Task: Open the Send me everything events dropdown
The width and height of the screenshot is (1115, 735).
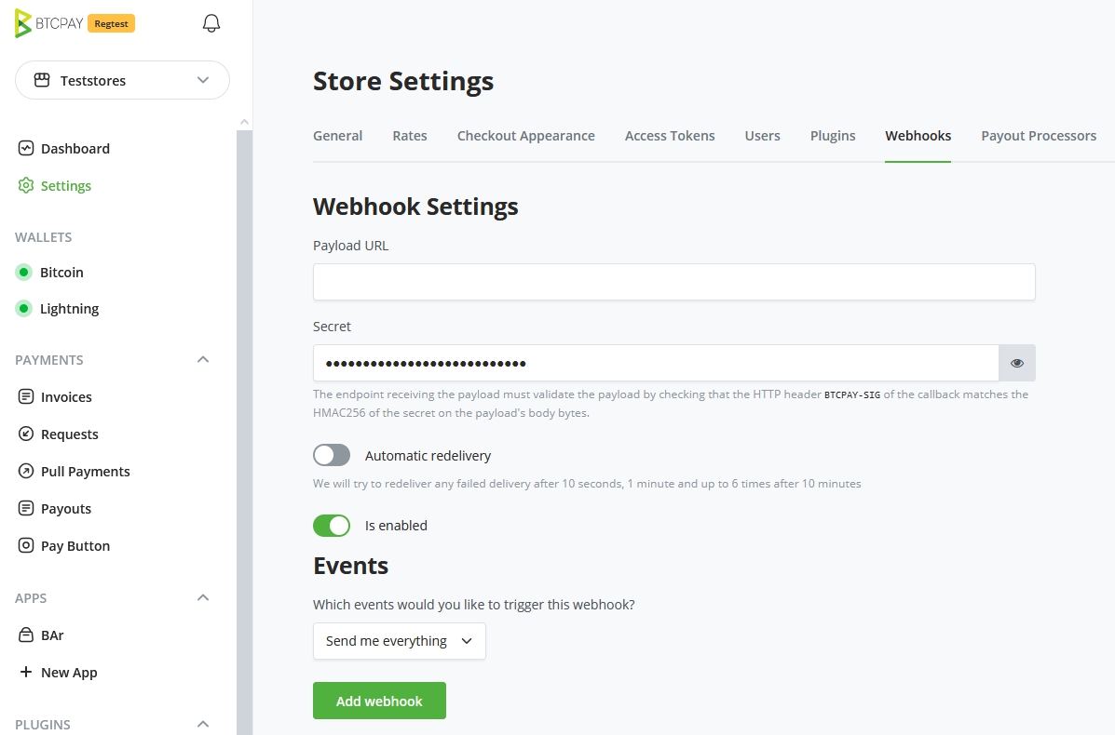Action: pos(399,641)
